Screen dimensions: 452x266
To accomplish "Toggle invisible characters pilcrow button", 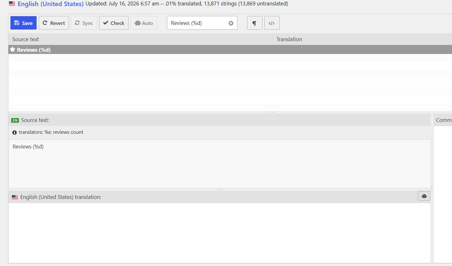I will (x=255, y=23).
